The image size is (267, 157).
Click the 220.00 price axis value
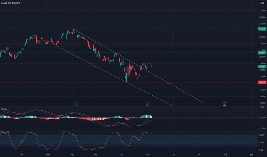tap(262, 44)
